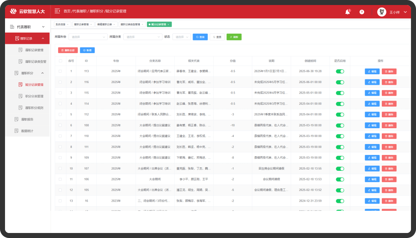Open the 状态 status select field

click(181, 37)
